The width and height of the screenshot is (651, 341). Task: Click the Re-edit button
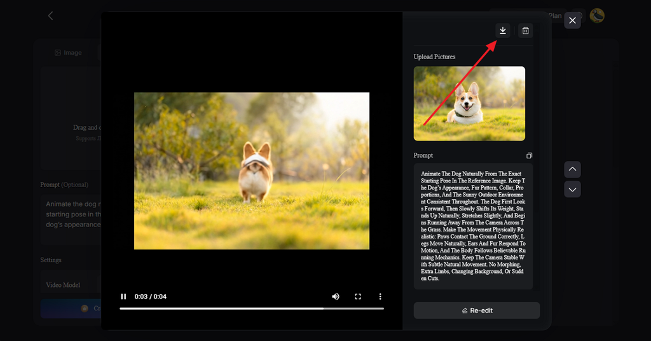pyautogui.click(x=477, y=310)
